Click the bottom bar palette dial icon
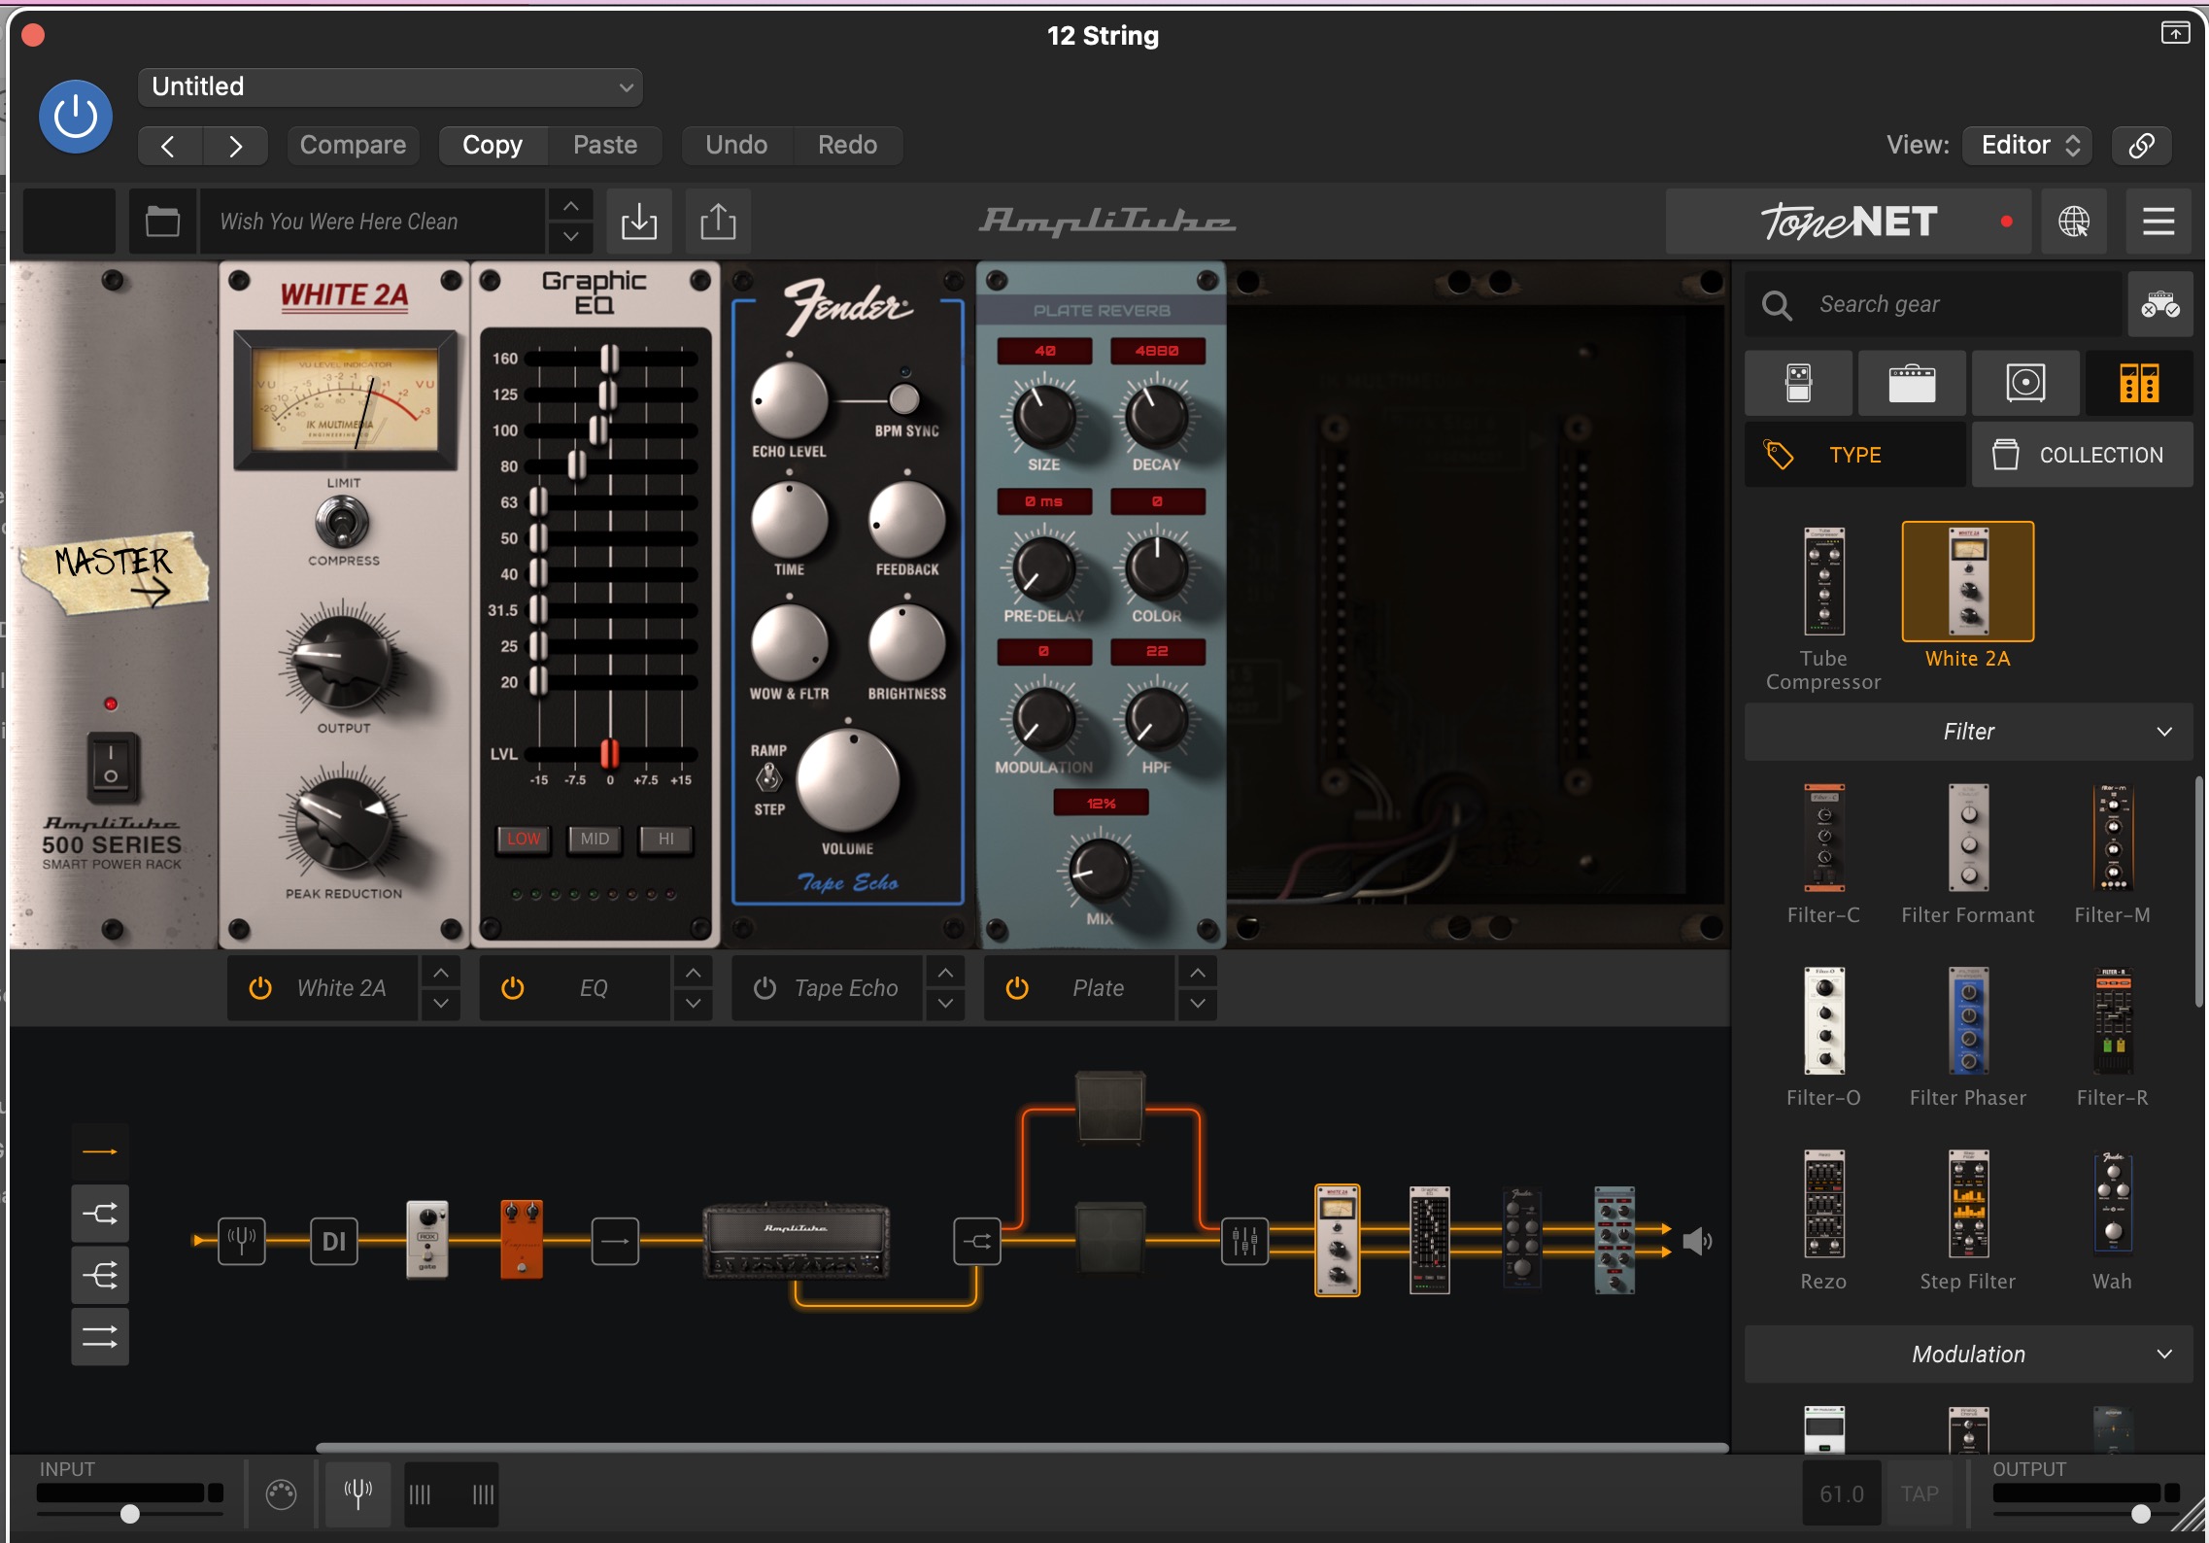This screenshot has width=2209, height=1543. (282, 1493)
